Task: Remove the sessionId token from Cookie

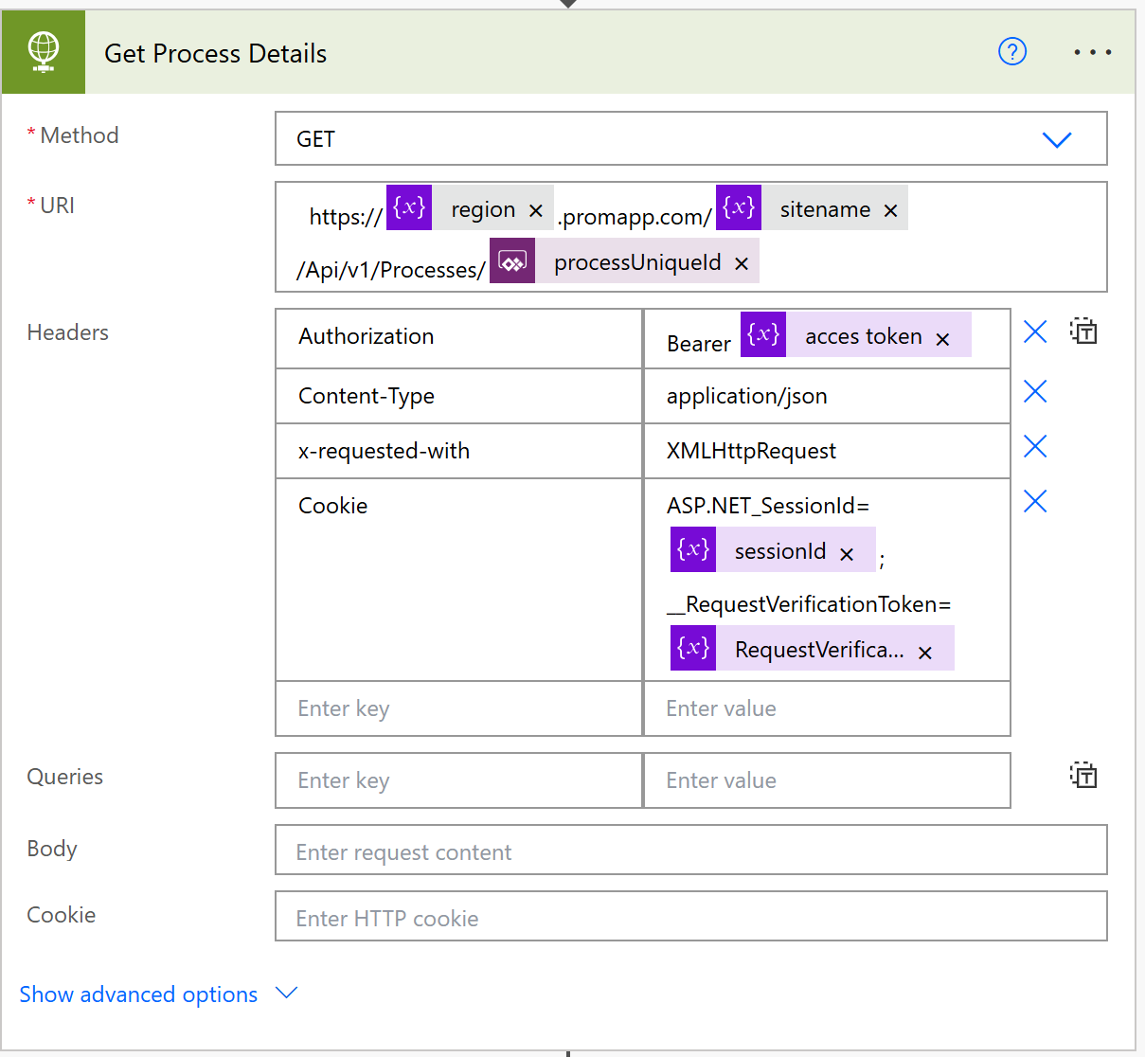Action: 847,554
